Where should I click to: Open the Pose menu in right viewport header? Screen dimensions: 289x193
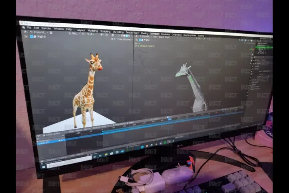(x=167, y=37)
